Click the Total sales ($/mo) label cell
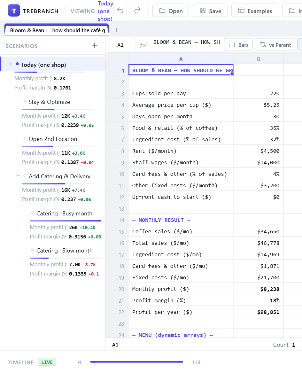 pos(181,243)
